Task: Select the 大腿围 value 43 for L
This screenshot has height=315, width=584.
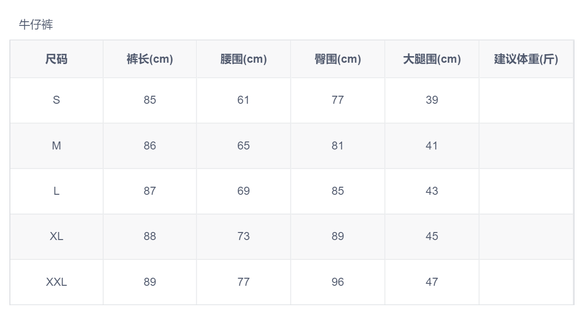Action: [432, 191]
